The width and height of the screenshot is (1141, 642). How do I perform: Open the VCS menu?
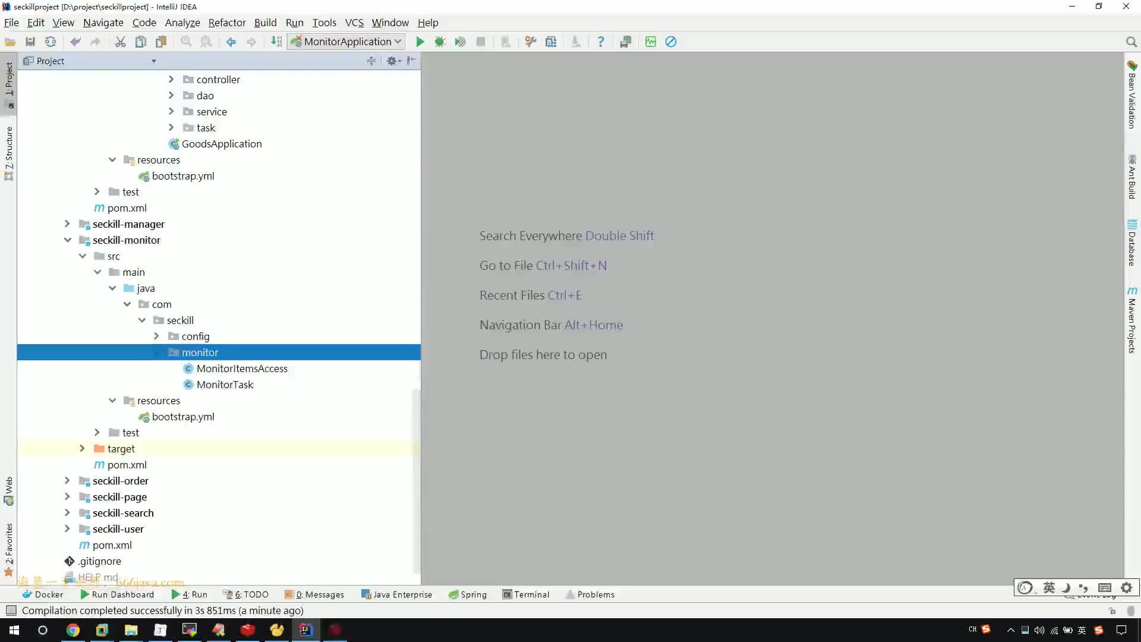click(354, 23)
